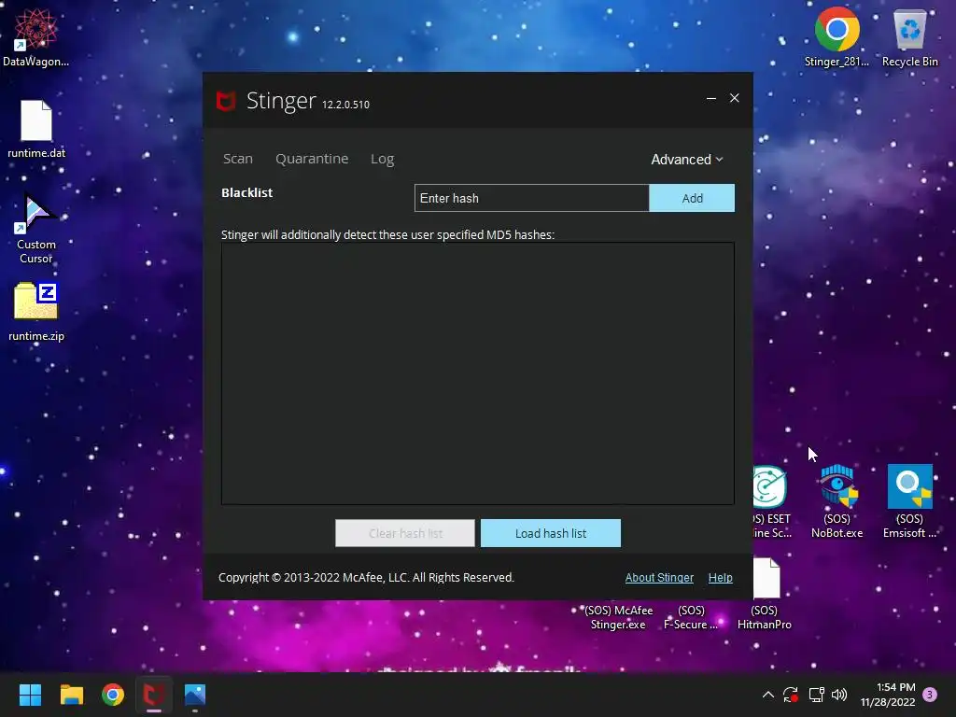Click the sync update tray icon
Image resolution: width=956 pixels, height=717 pixels.
pyautogui.click(x=791, y=695)
